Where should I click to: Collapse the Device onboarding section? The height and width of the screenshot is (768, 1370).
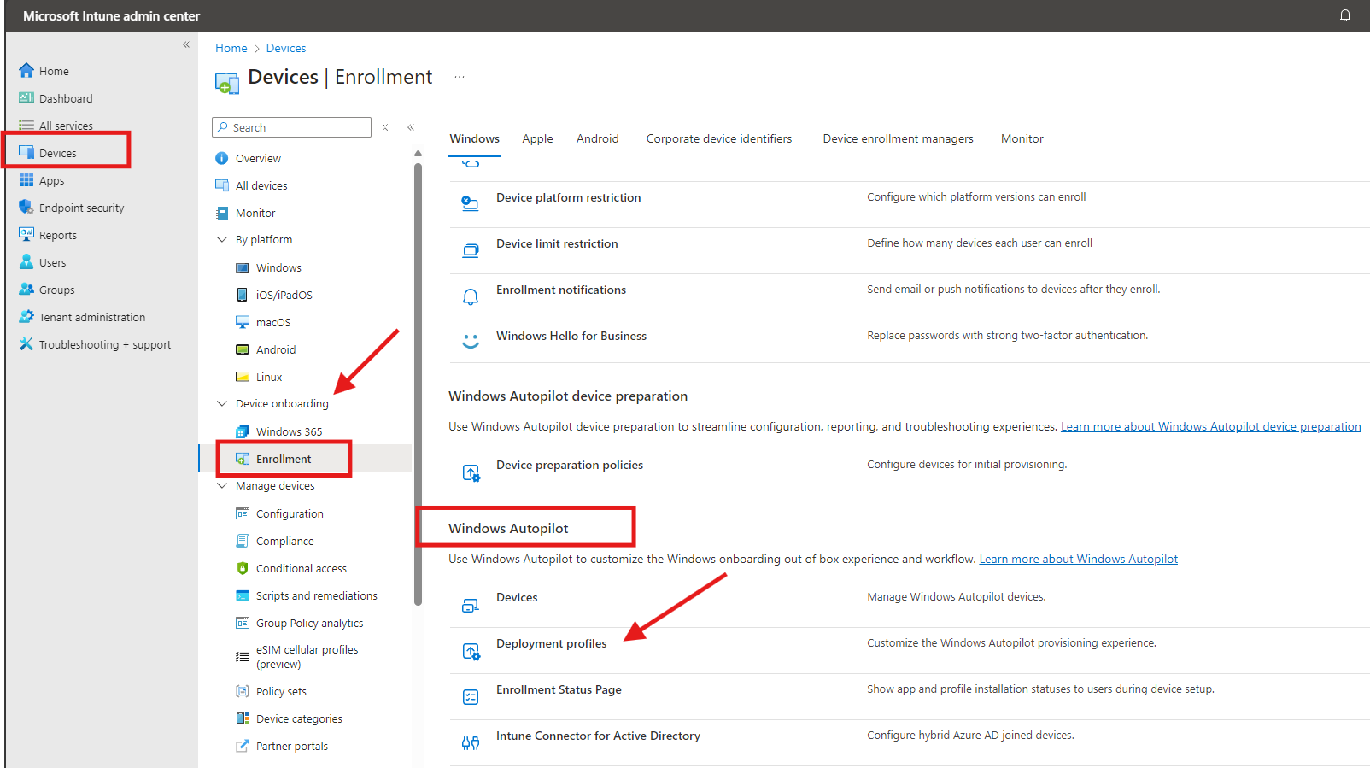(222, 404)
